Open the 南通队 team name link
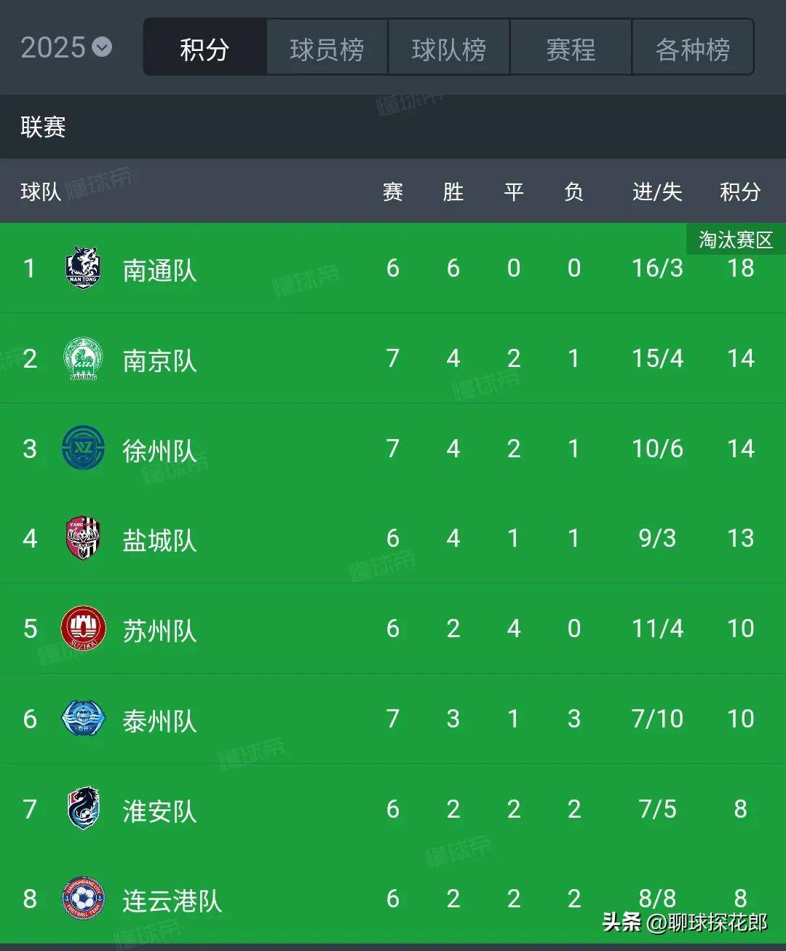Image resolution: width=786 pixels, height=951 pixels. point(159,270)
